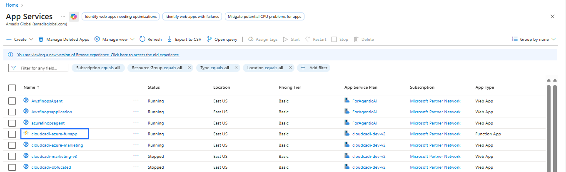566x172 pixels.
Task: Click the Refresh icon in toolbar
Action: pyautogui.click(x=142, y=39)
